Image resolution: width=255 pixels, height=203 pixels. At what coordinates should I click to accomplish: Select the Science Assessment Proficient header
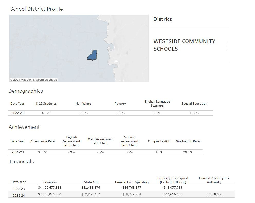(130, 141)
